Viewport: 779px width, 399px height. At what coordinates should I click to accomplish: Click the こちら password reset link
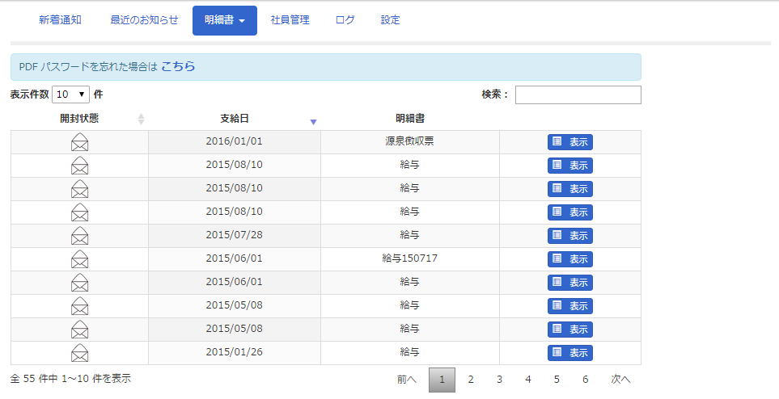pyautogui.click(x=178, y=67)
